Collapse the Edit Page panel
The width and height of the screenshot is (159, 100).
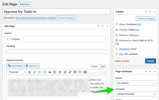107,26
